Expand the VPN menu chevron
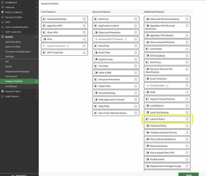The image size is (206, 176). pyautogui.click(x=36, y=22)
